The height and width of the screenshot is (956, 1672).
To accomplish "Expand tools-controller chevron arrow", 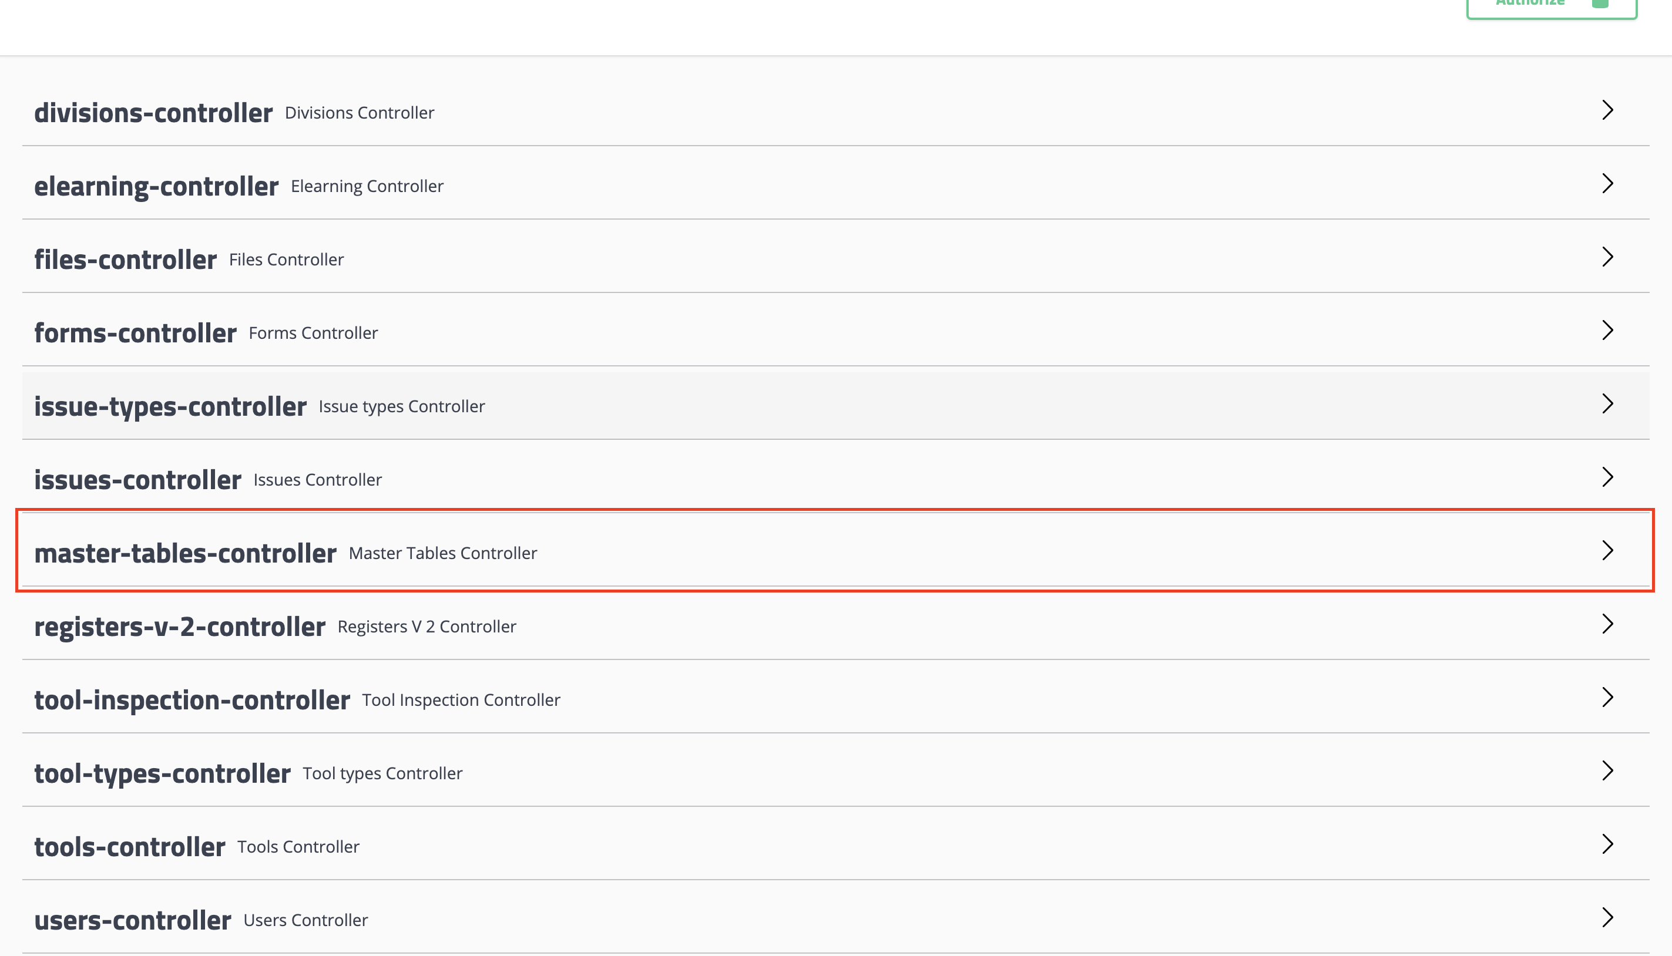I will 1607,844.
